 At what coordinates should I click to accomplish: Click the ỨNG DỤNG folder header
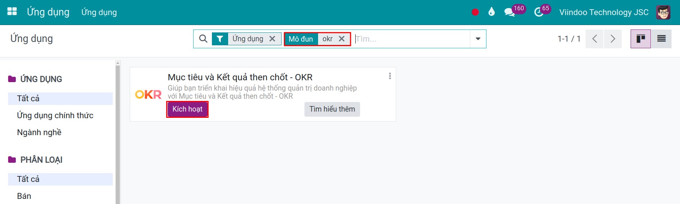[35, 79]
